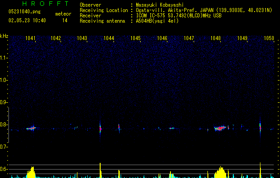Click the yellow power peak below 1041
This screenshot has height=178, width=280.
point(31,172)
